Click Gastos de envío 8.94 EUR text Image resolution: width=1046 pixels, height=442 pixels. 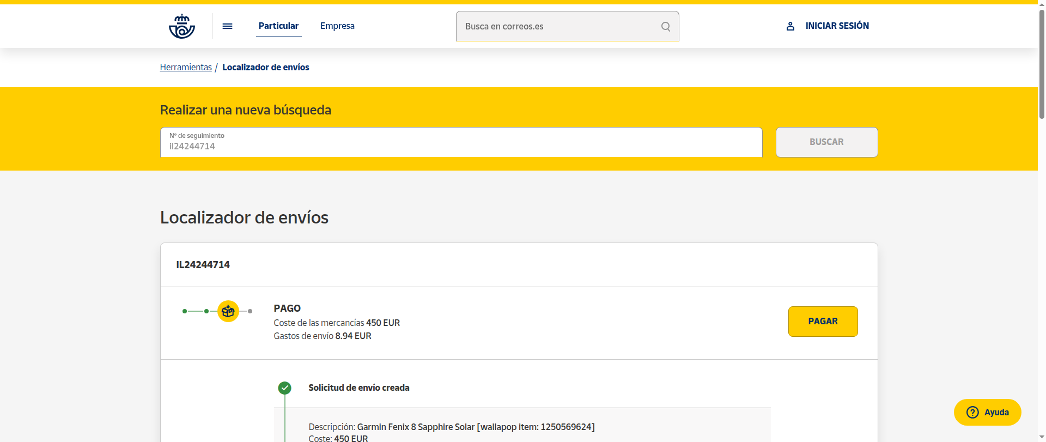click(x=323, y=336)
